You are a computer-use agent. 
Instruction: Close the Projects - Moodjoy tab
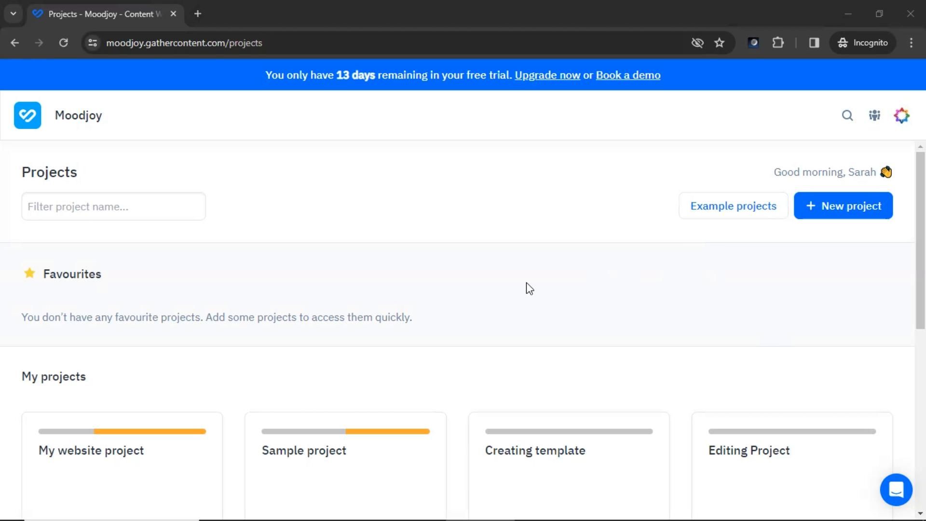173,14
